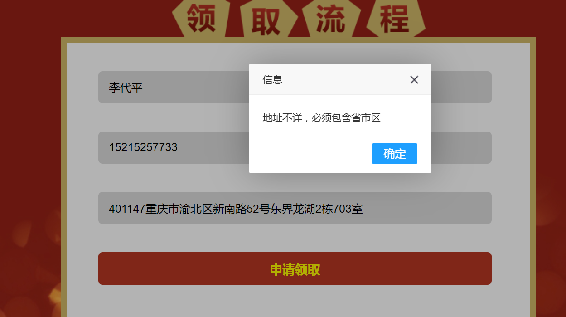Click the gray header bar of the dialog
The width and height of the screenshot is (566, 317).
(340, 79)
